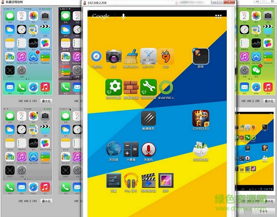Open the green gear app icon
Viewport: 277px width, 217px height.
114,87
